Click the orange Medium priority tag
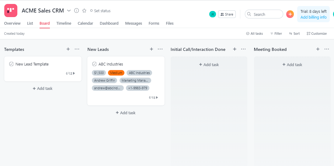The width and height of the screenshot is (334, 166). pyautogui.click(x=116, y=73)
